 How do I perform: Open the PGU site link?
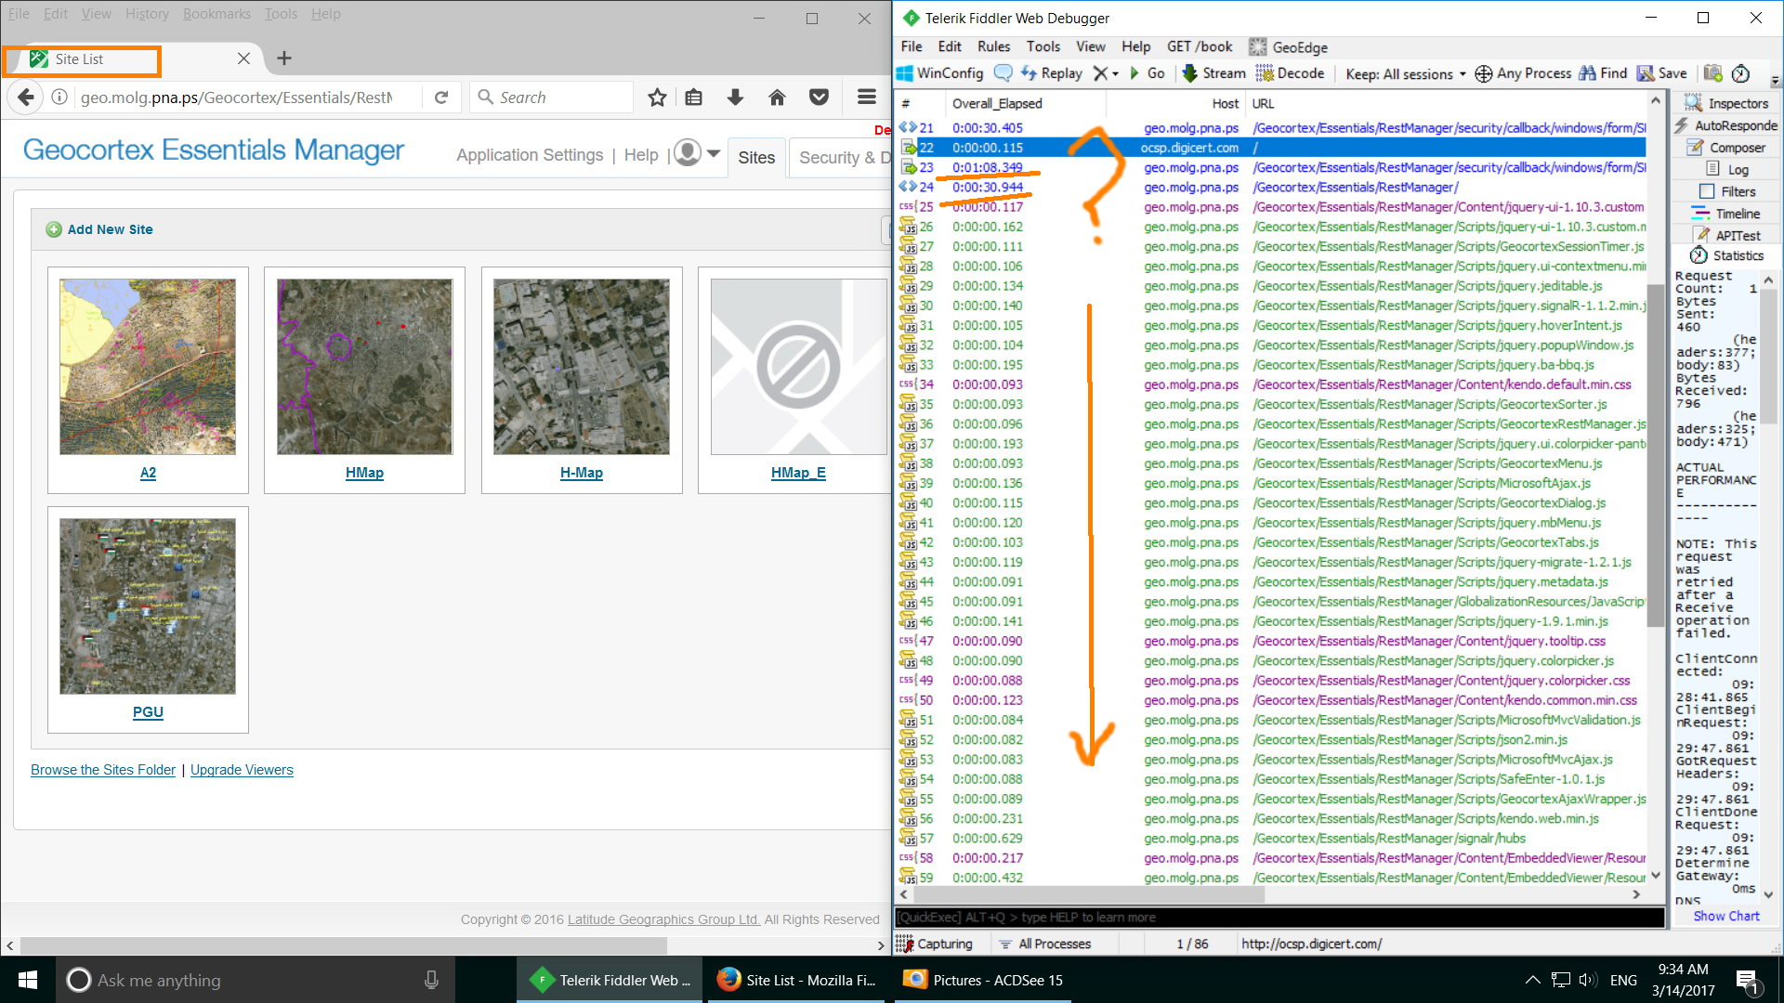(x=148, y=712)
